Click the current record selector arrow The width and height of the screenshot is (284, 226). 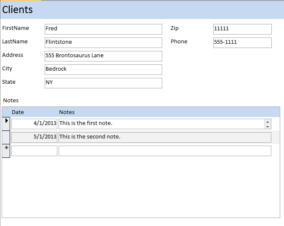tap(6, 123)
